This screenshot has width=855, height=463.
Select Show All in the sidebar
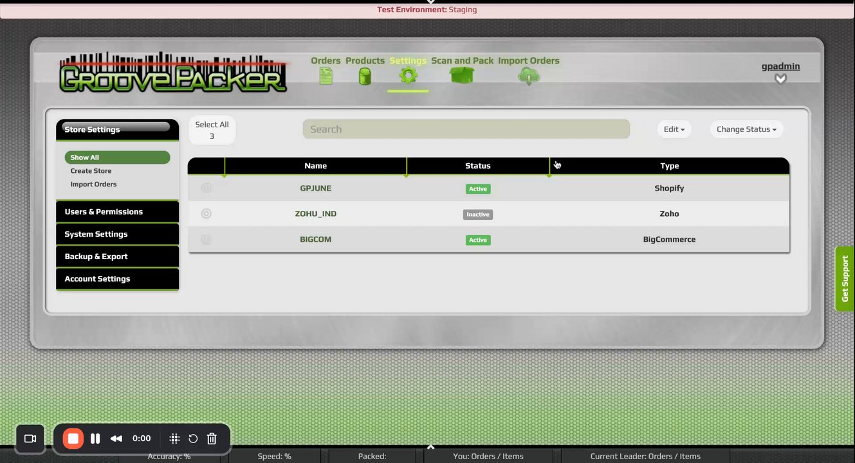(x=117, y=158)
